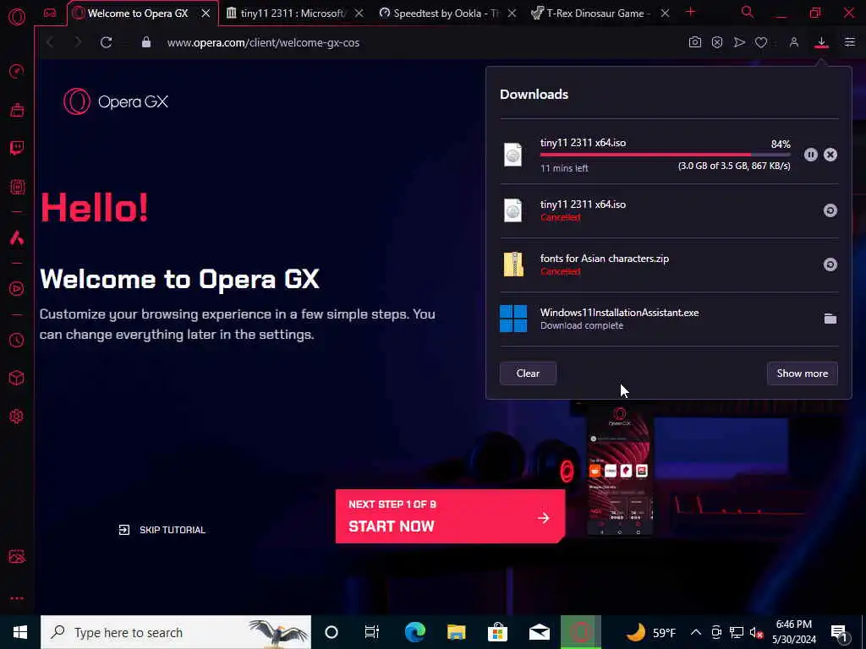Toggle the Downloads toolbar icon
866x649 pixels.
pos(821,42)
